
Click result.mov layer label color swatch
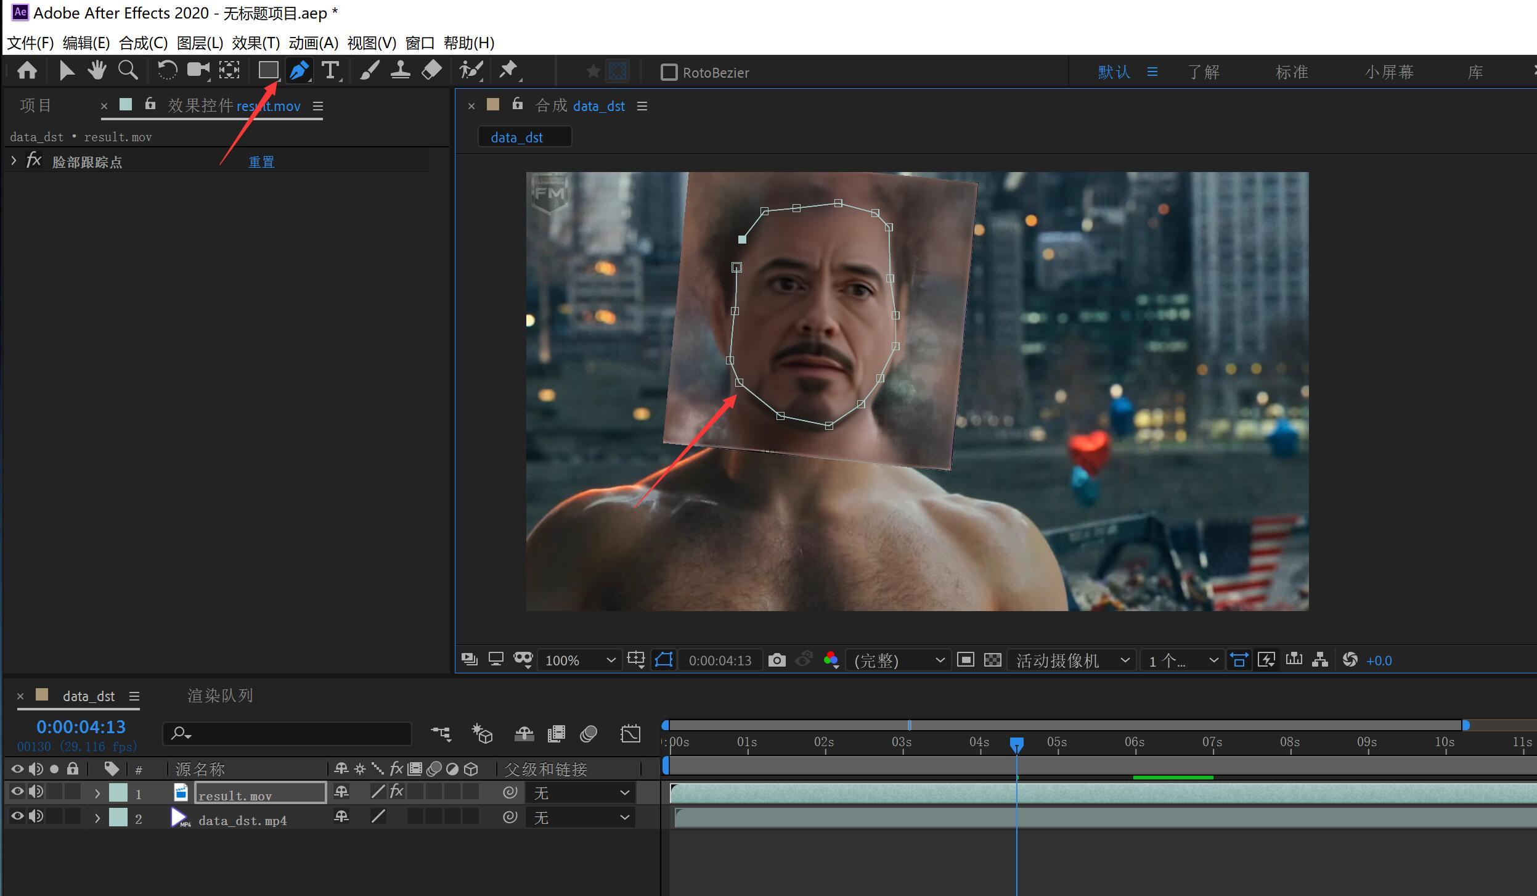118,792
